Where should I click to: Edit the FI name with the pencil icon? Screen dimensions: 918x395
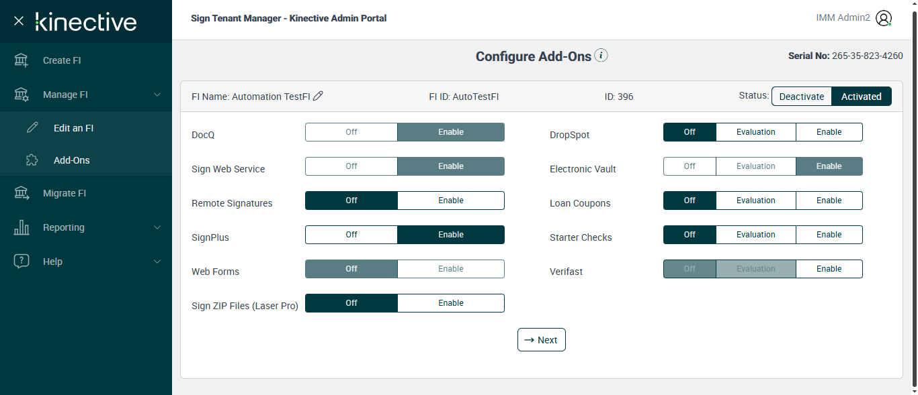tap(319, 96)
